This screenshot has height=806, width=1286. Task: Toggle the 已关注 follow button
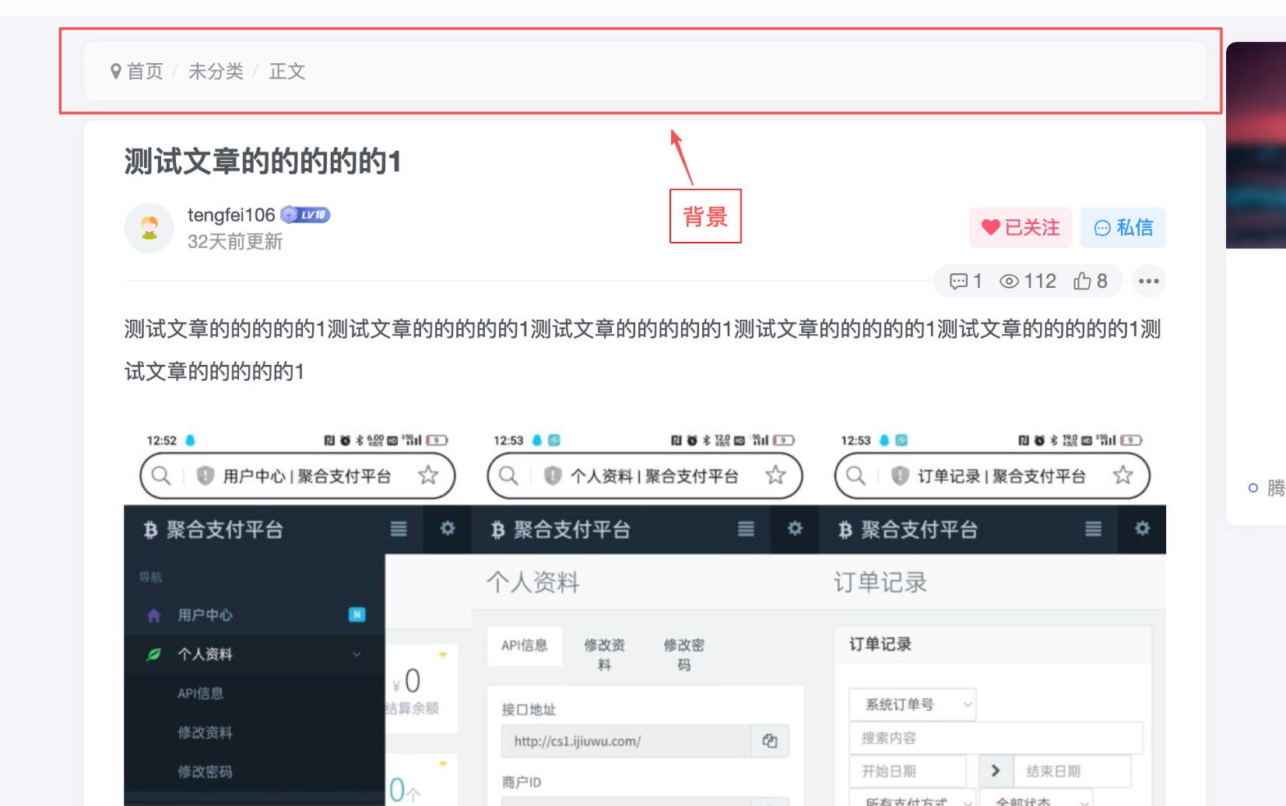(x=1020, y=227)
